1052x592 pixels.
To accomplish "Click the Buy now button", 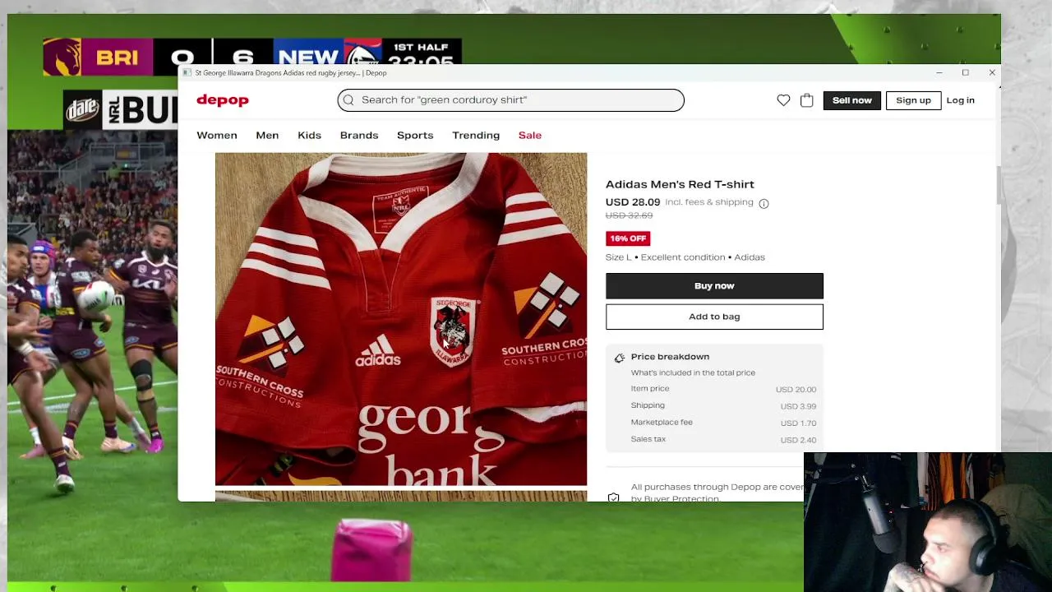I will coord(714,286).
